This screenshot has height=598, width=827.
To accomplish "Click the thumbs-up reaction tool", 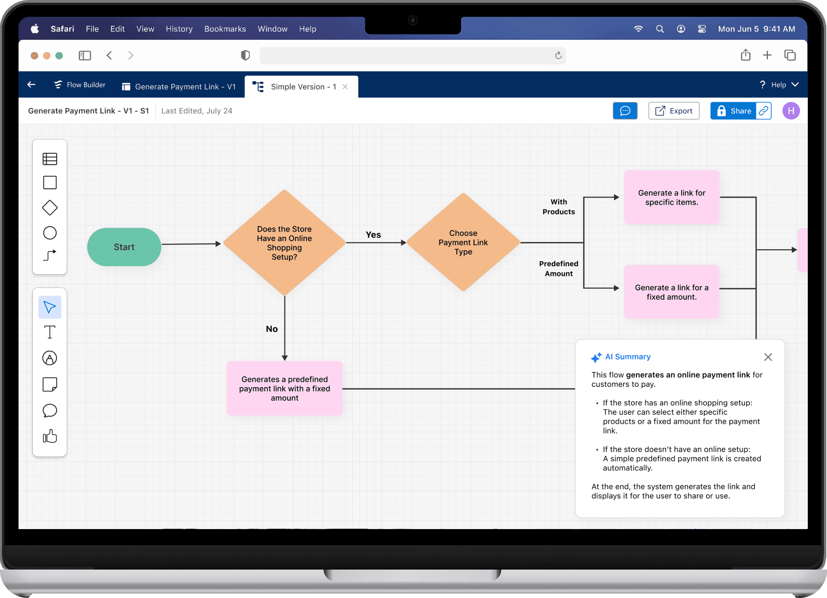I will point(50,436).
